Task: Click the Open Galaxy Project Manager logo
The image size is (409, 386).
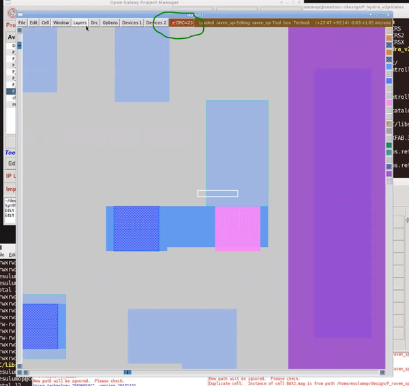Action: pyautogui.click(x=12, y=12)
